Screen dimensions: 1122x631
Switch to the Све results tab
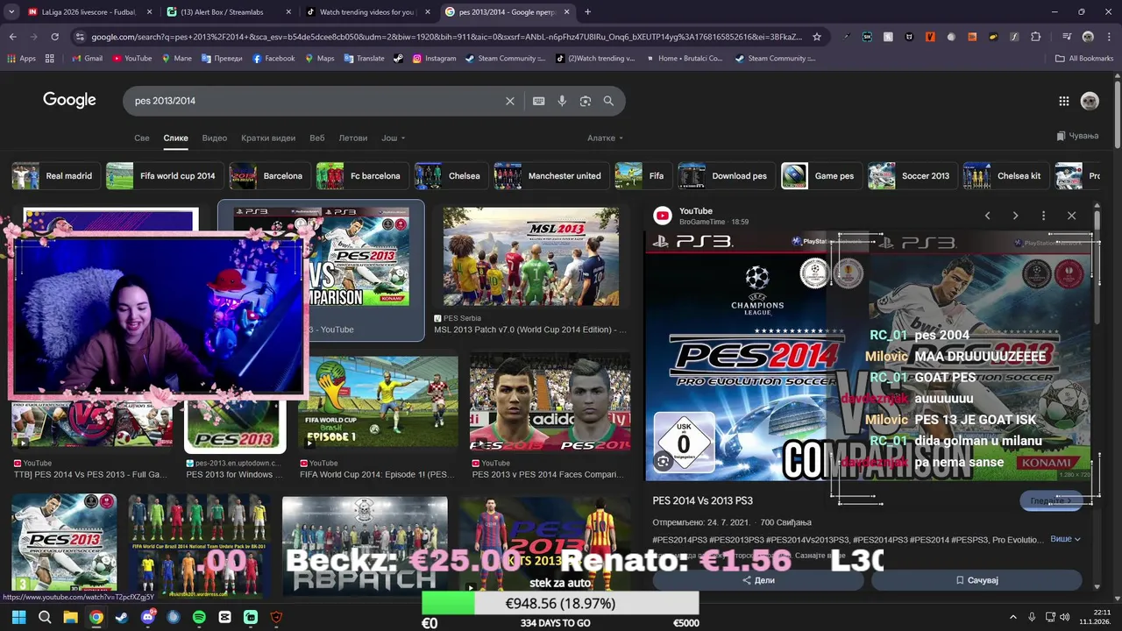click(x=142, y=138)
